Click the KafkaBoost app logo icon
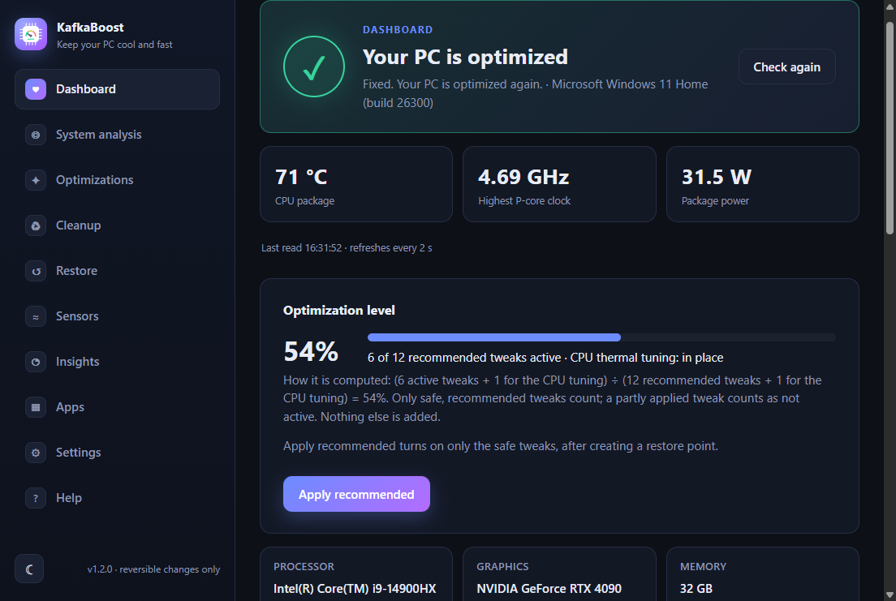The image size is (896, 601). 31,34
